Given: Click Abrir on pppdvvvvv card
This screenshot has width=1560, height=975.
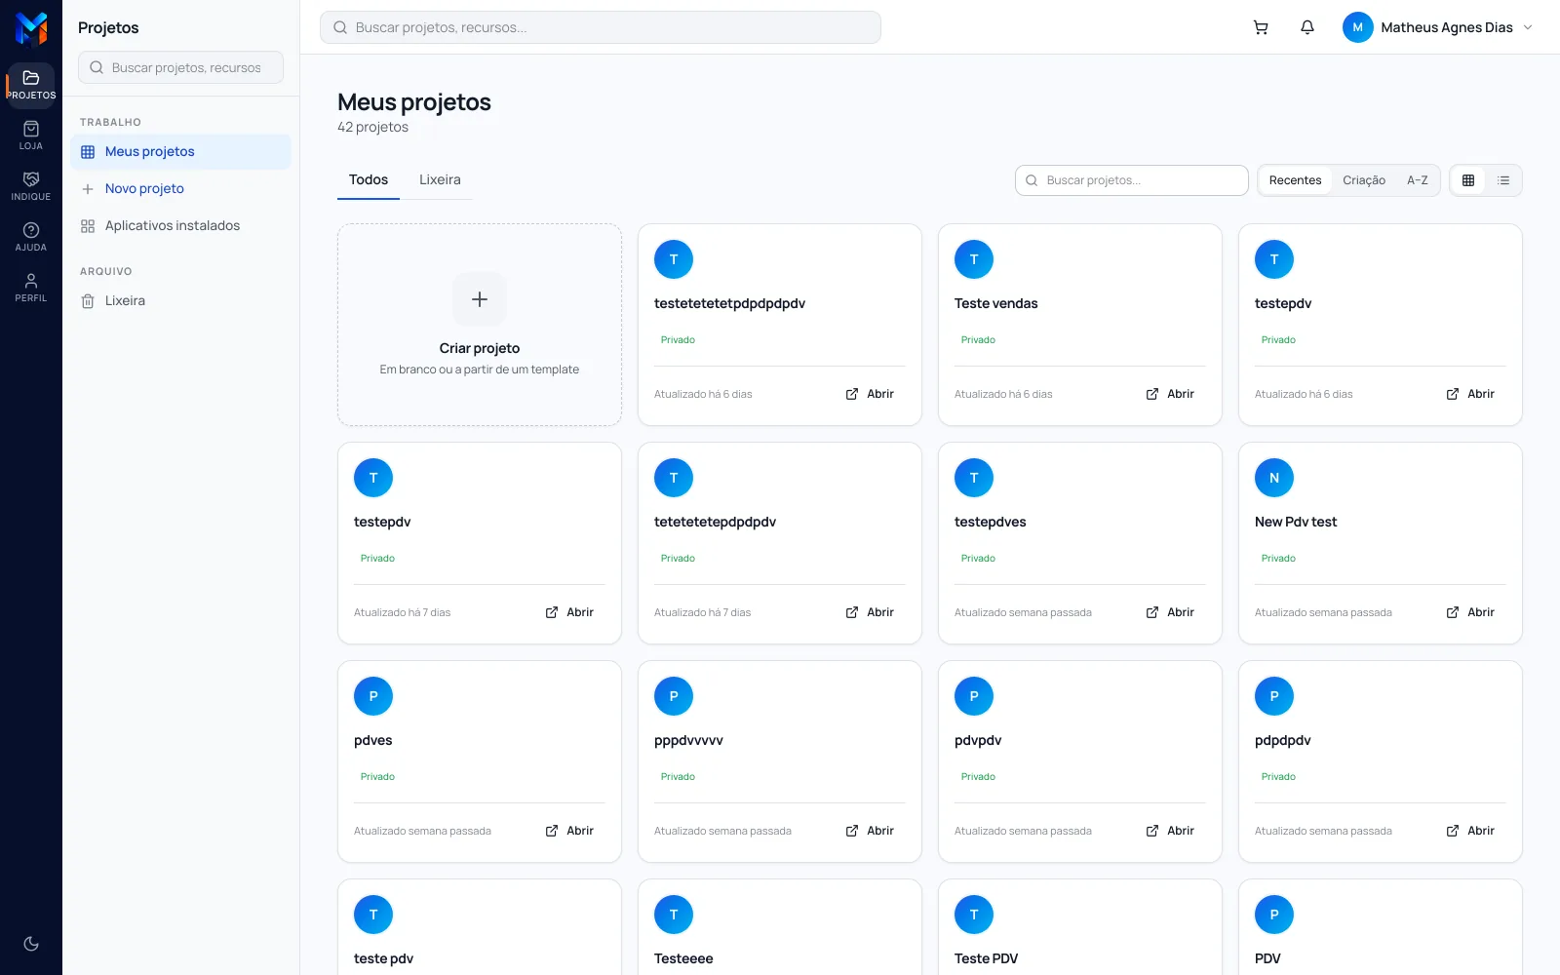Looking at the screenshot, I should 870,831.
